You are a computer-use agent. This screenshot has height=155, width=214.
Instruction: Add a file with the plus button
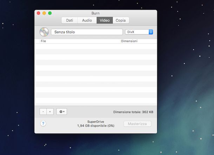coord(50,112)
